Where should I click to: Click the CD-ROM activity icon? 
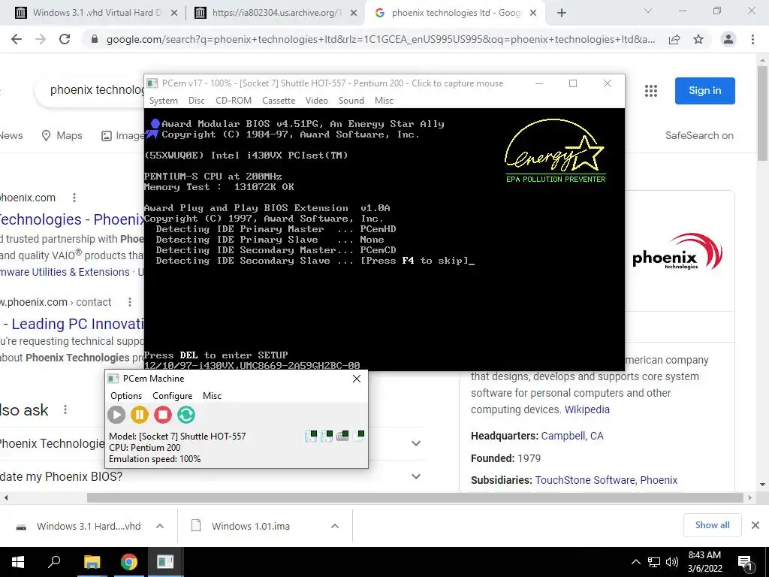coord(358,436)
